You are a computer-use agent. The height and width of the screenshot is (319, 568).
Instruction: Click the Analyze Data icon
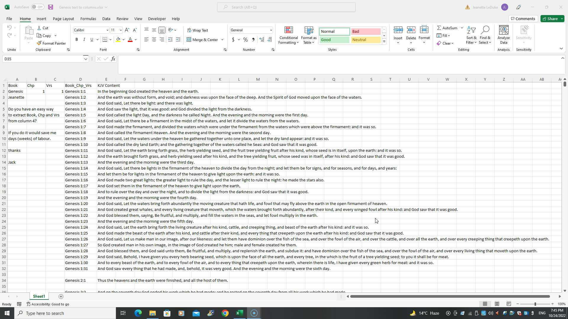point(503,35)
